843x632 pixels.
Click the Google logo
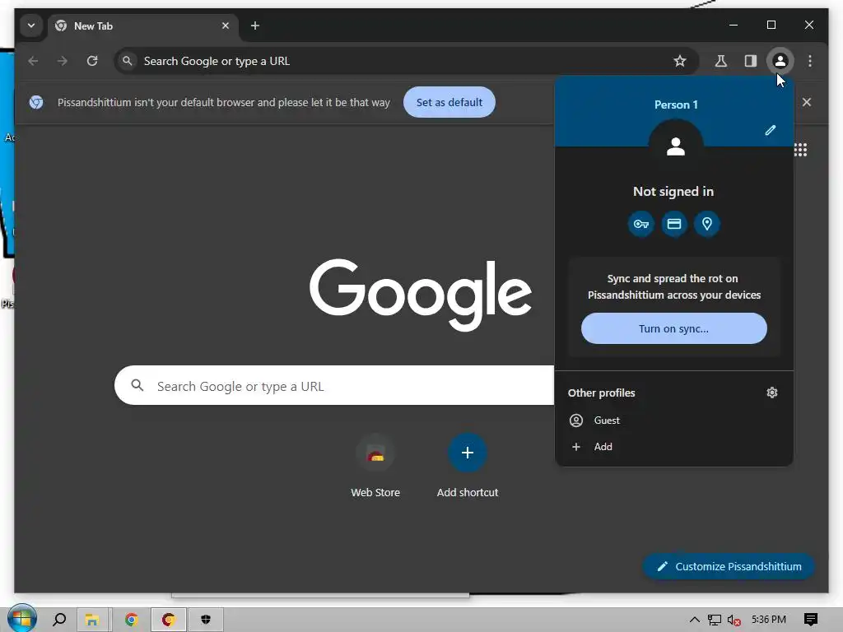tap(421, 294)
